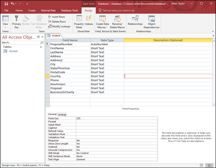The width and height of the screenshot is (216, 168).
Task: Collapse the Tables group in navigation pane
Action: pos(41,47)
